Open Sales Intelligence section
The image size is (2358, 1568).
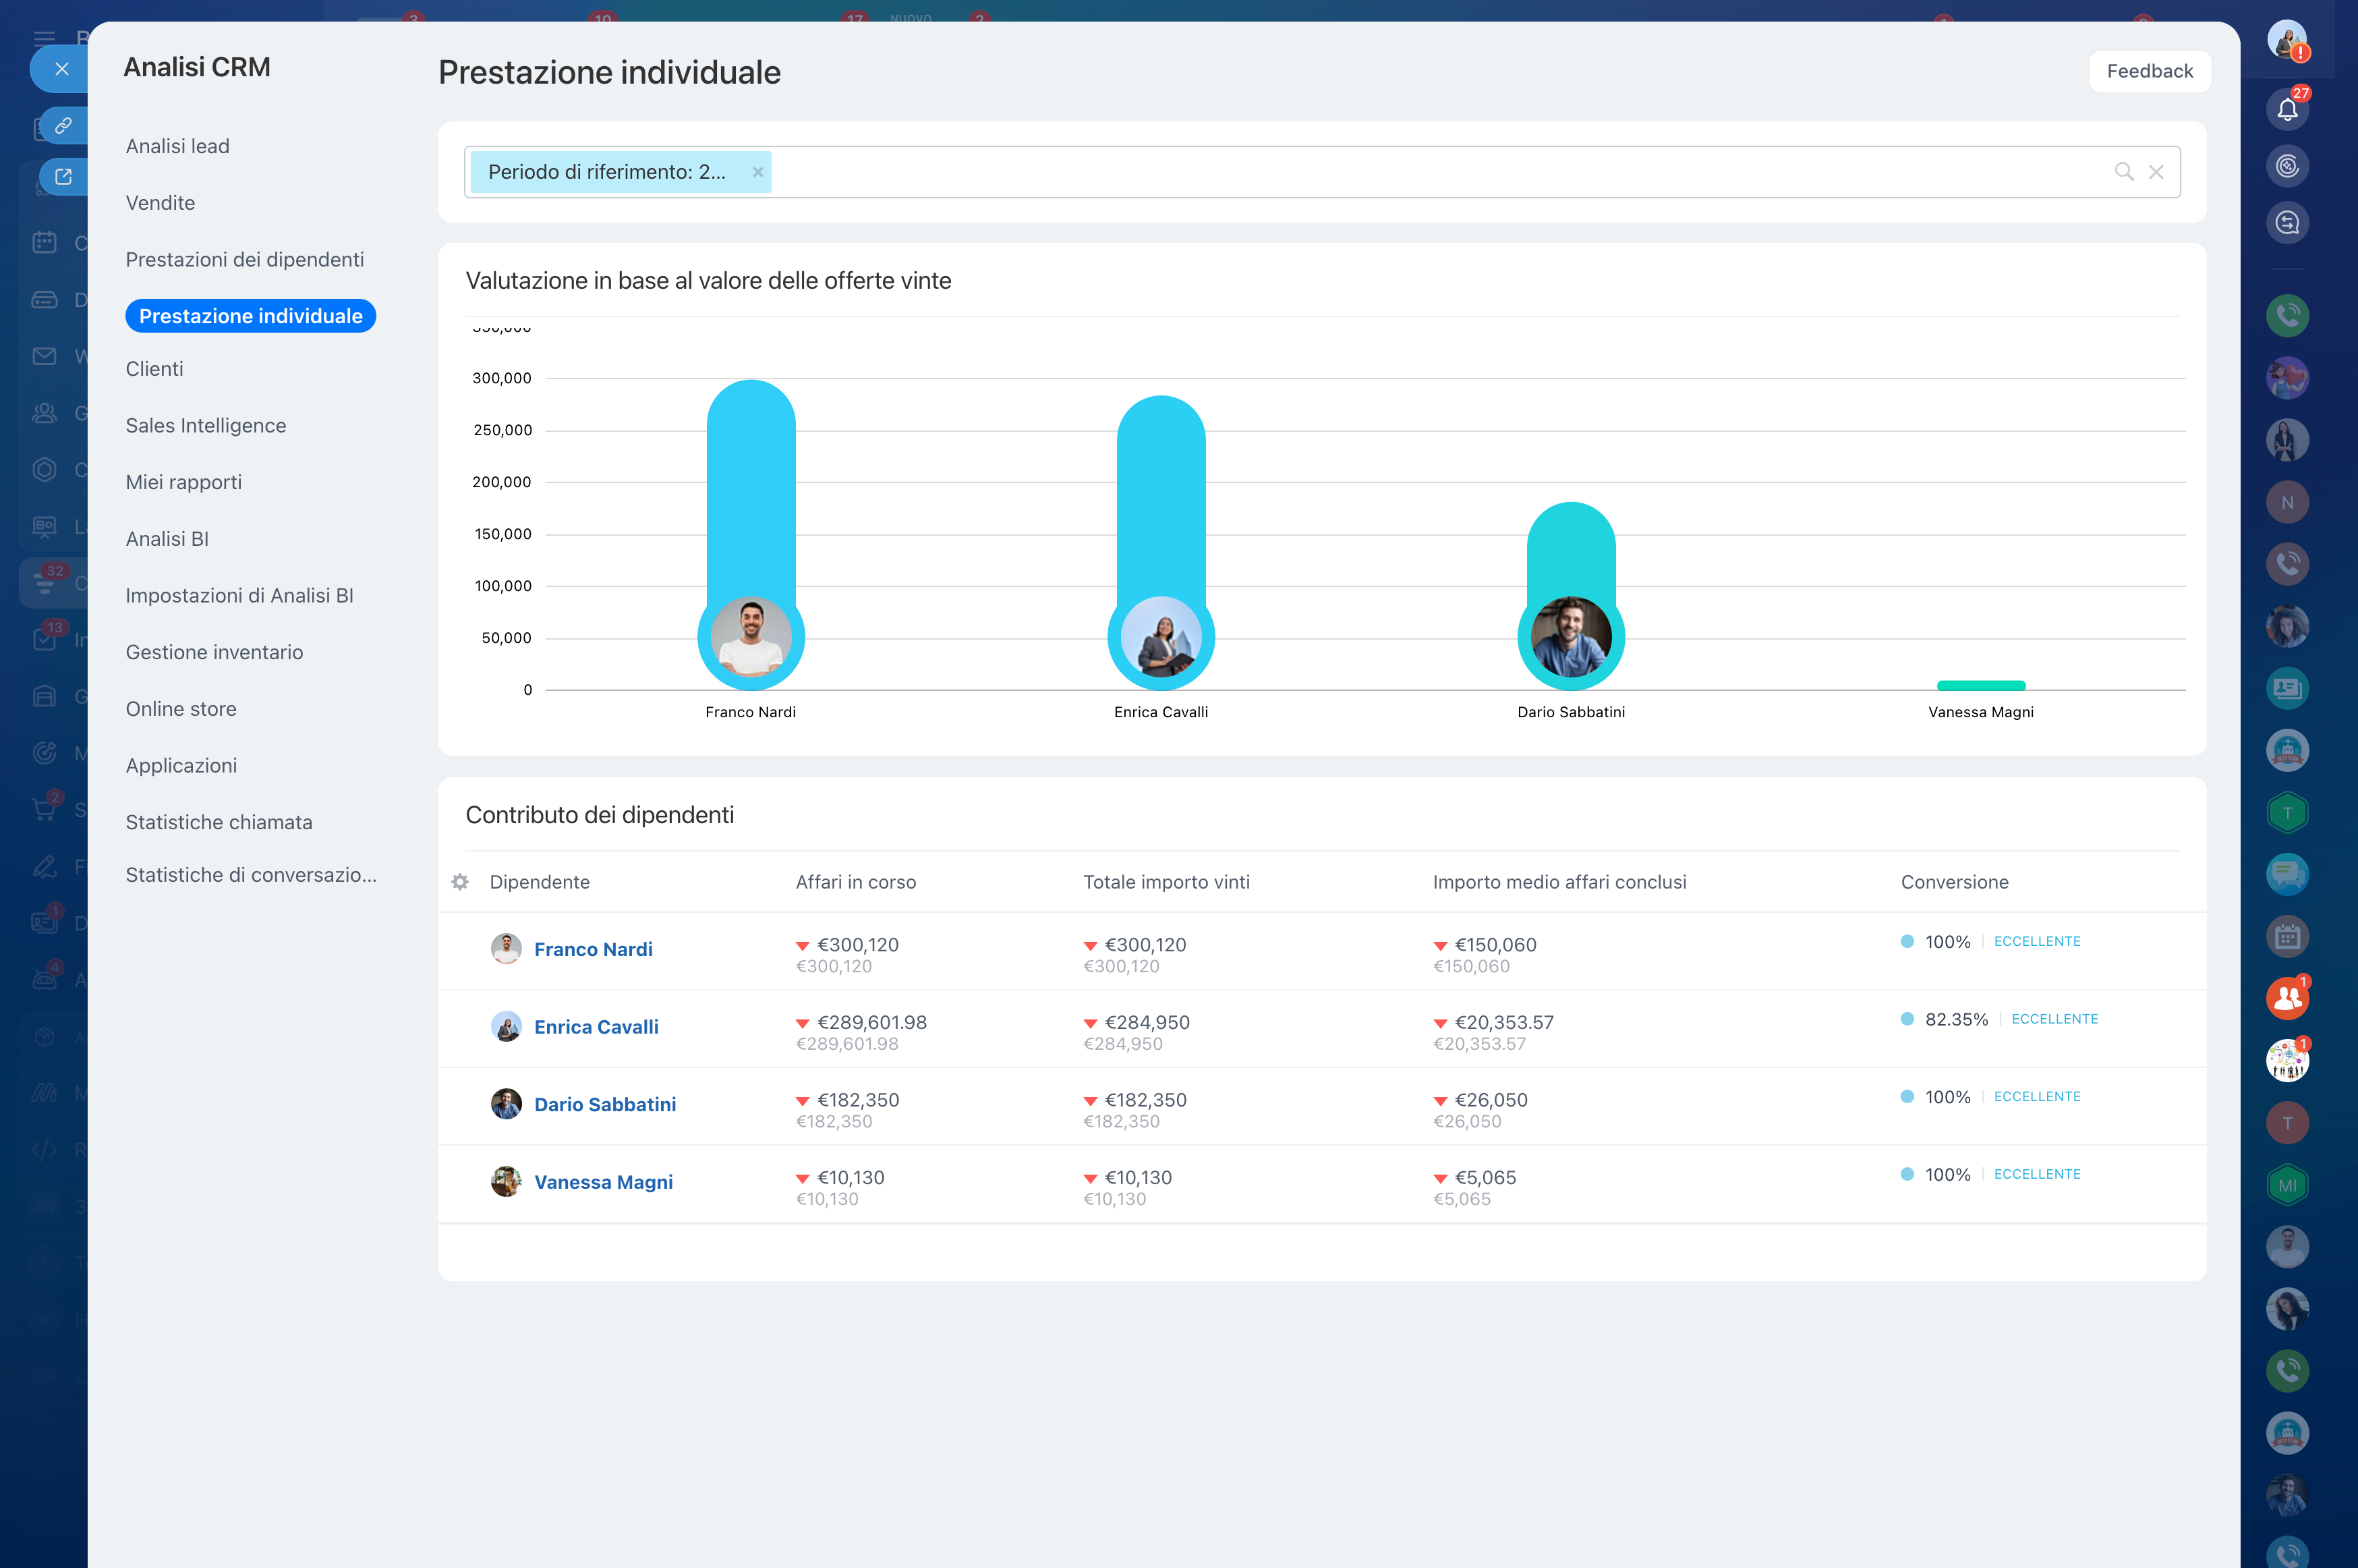(206, 426)
